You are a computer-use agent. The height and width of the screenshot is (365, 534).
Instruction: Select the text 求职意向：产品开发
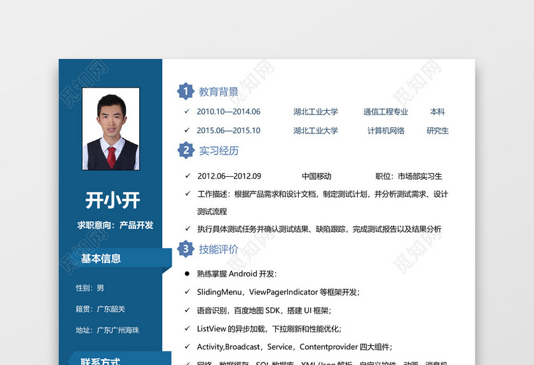coord(115,225)
